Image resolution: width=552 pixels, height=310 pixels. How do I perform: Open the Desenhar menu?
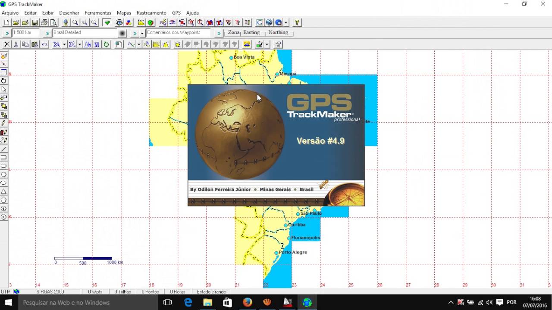[69, 13]
